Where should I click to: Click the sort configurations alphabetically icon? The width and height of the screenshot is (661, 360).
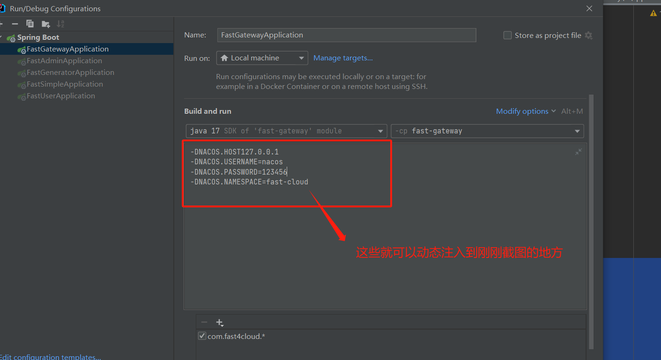coord(60,23)
